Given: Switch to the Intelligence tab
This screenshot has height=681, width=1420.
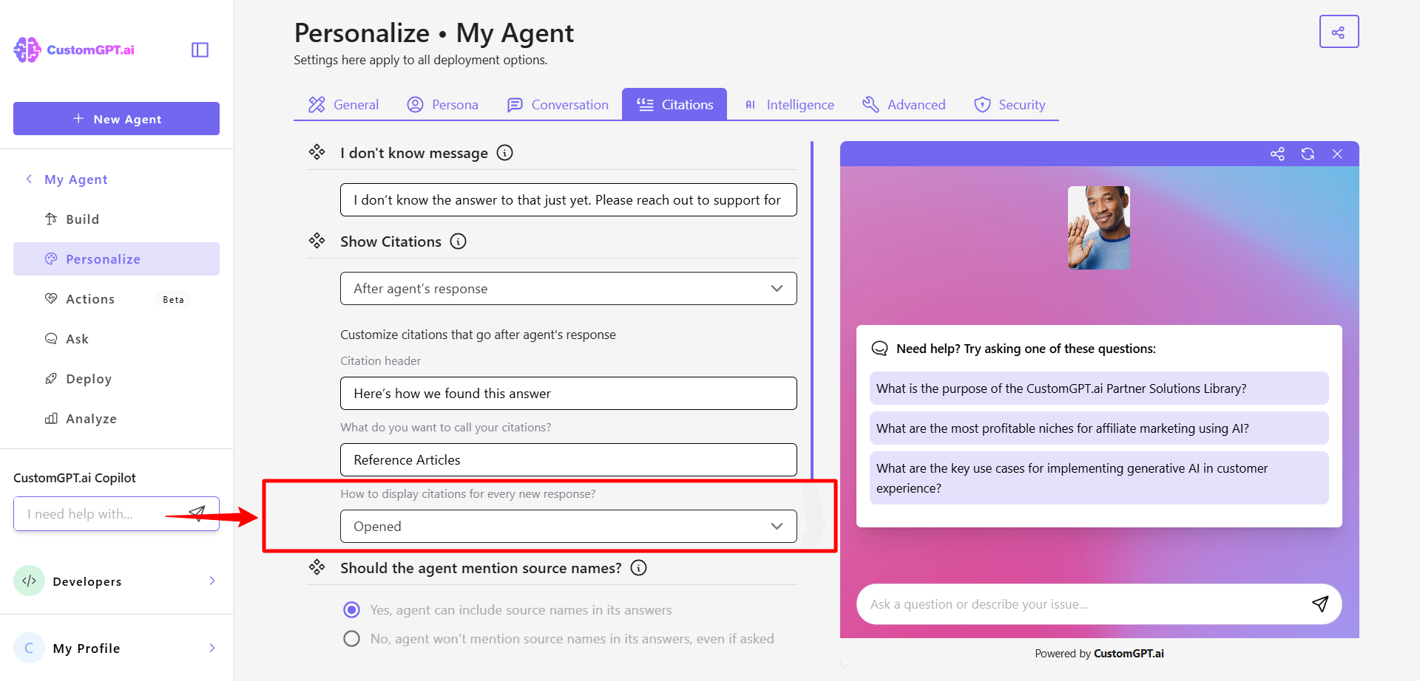Looking at the screenshot, I should click(789, 105).
